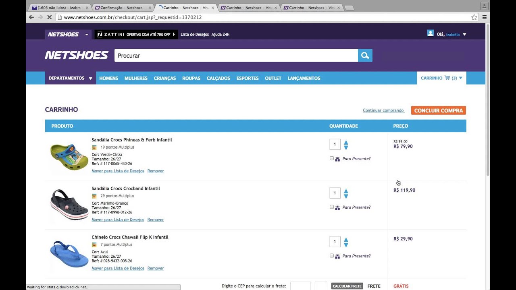Open the Homens menu
Screen dimensions: 516x290
click(109, 78)
